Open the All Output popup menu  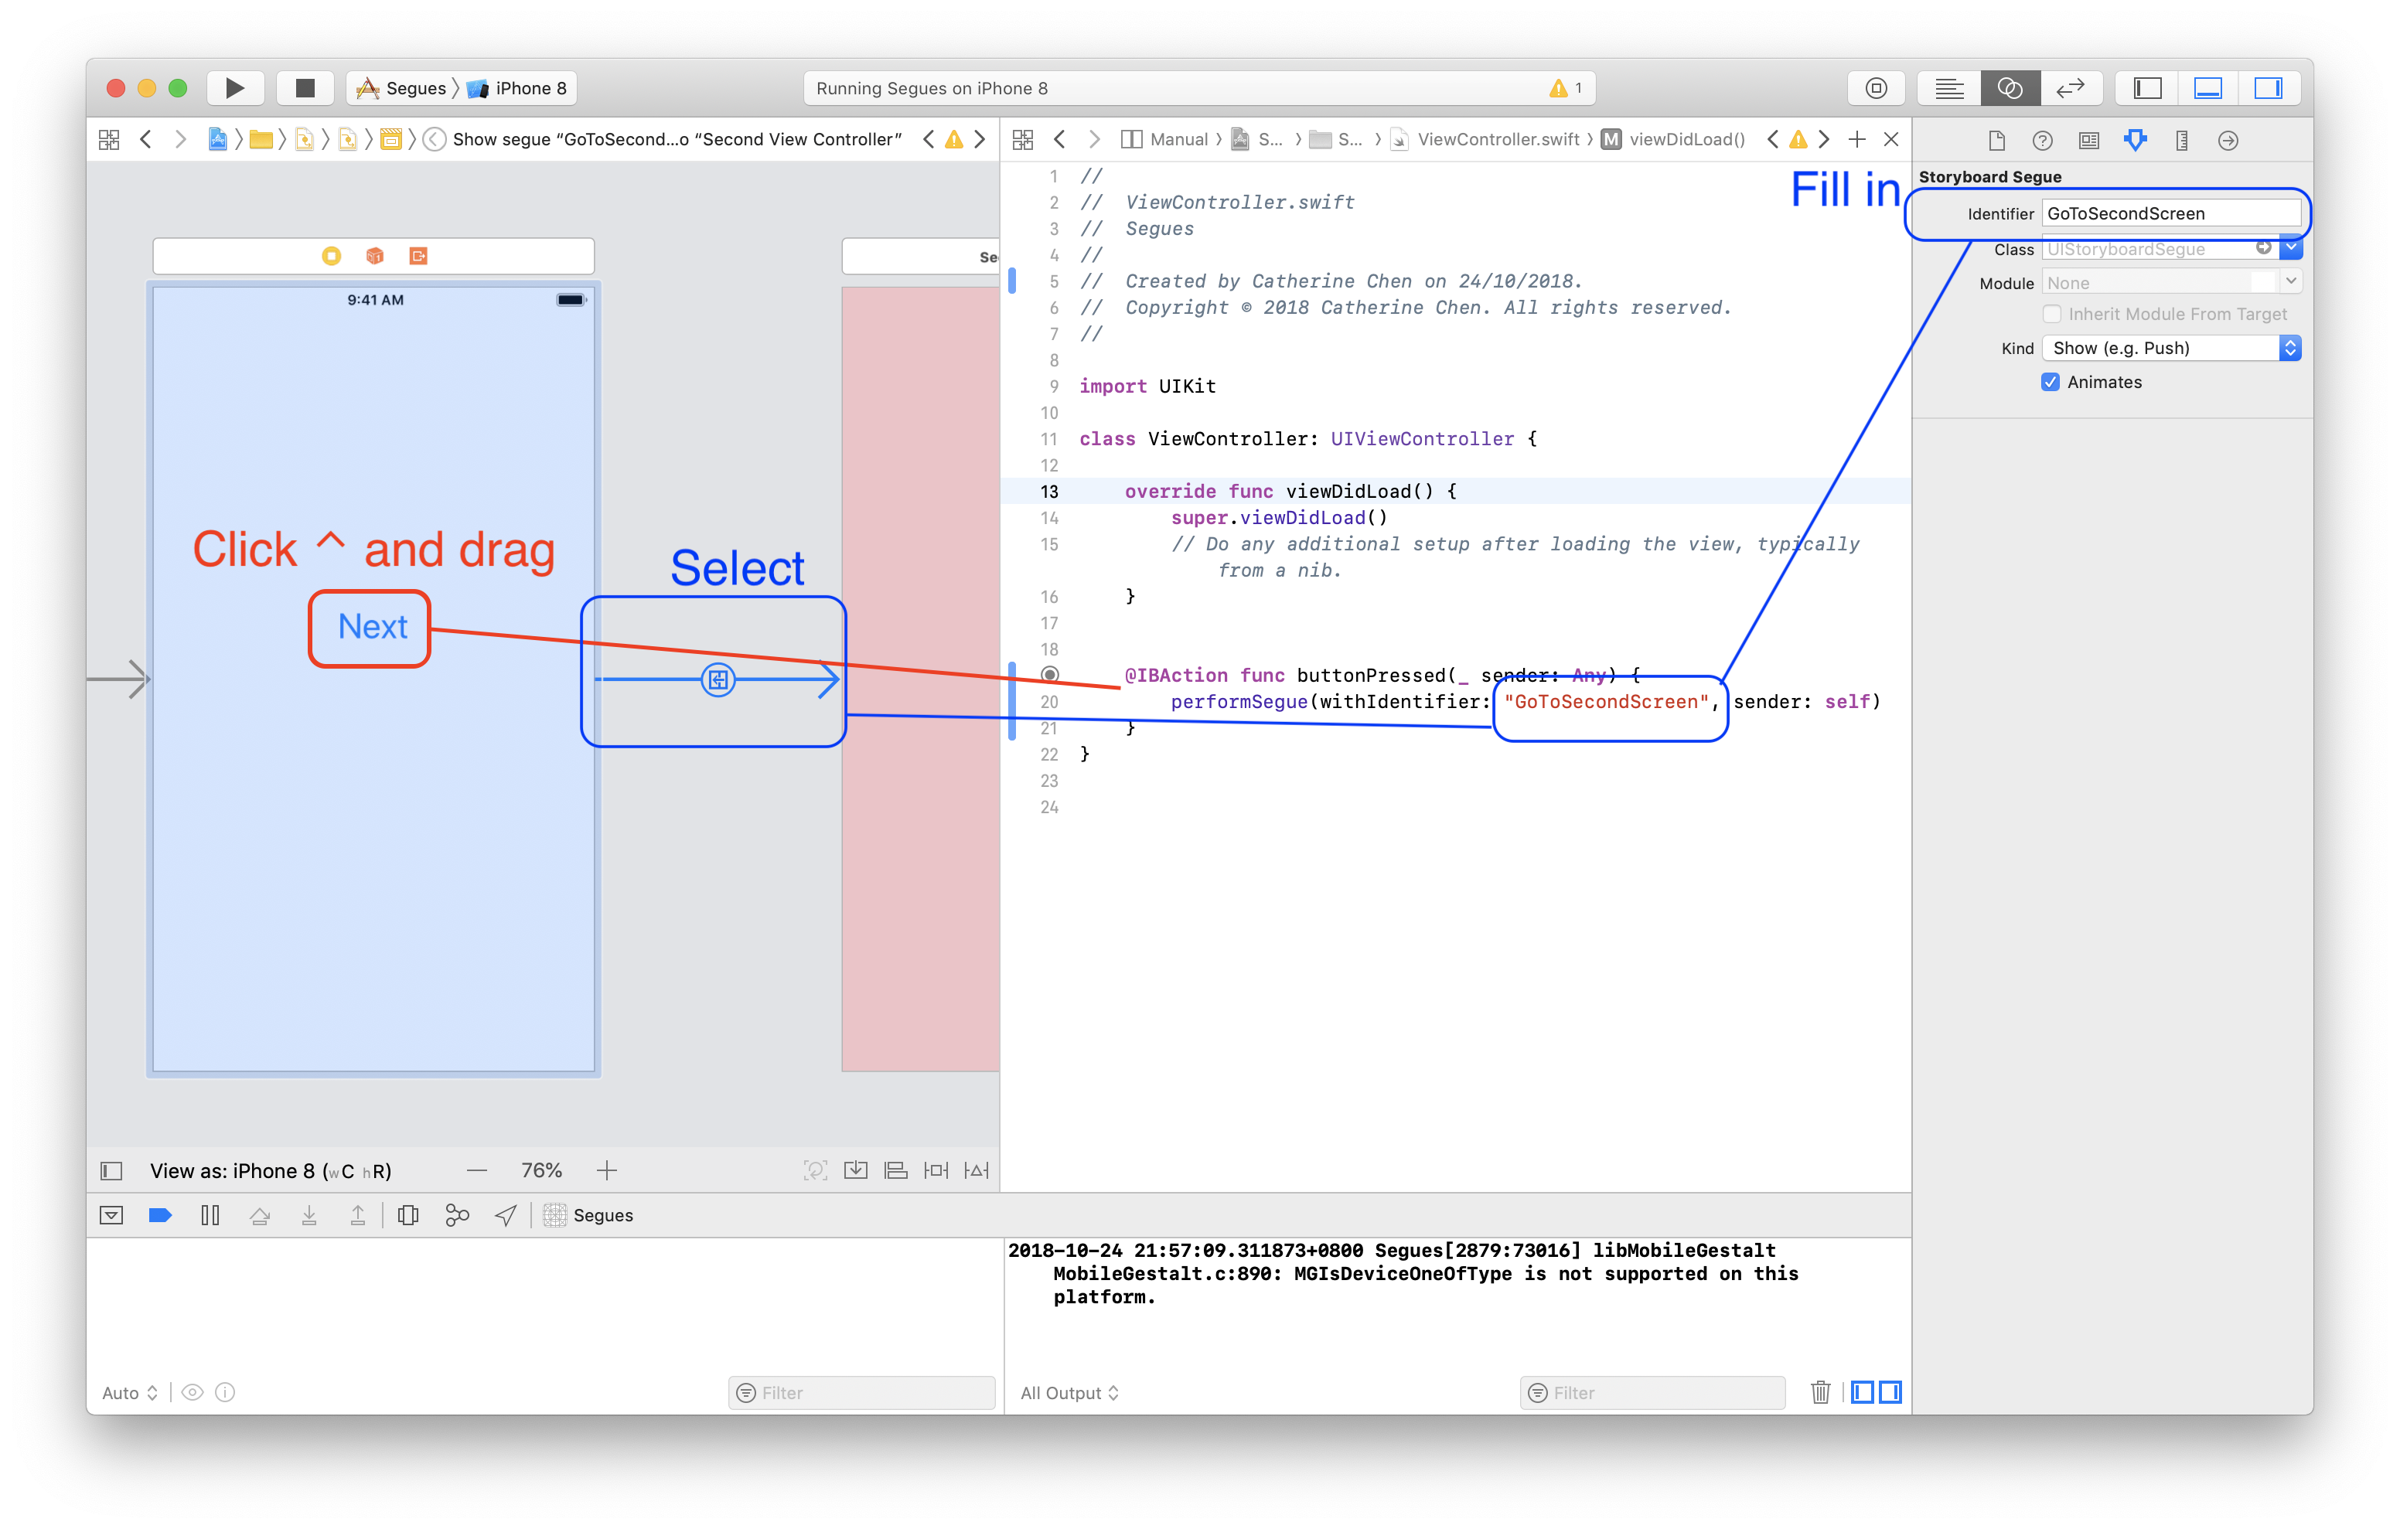1069,1392
